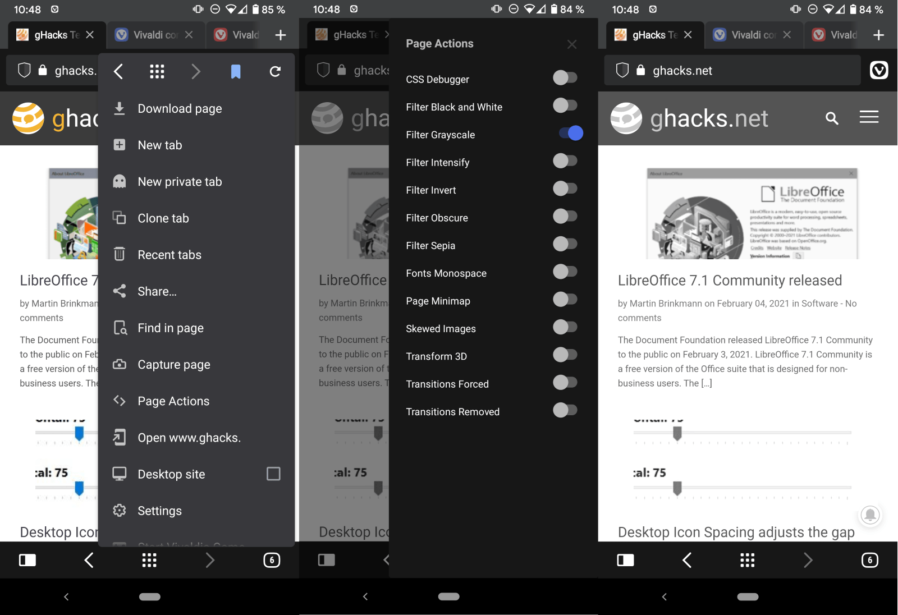Image resolution: width=898 pixels, height=615 pixels.
Task: Open LibreOffice thumbnail image on right screen
Action: (x=752, y=214)
